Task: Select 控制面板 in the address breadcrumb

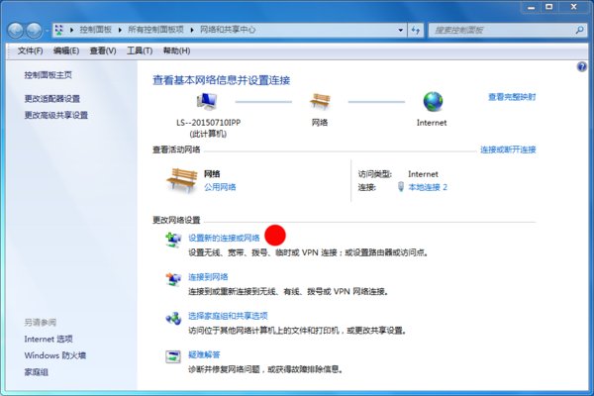Action: [x=95, y=30]
